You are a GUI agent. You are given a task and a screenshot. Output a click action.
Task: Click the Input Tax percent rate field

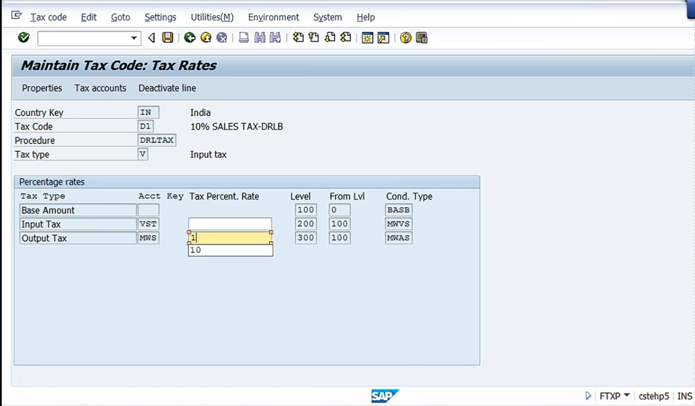(x=230, y=224)
